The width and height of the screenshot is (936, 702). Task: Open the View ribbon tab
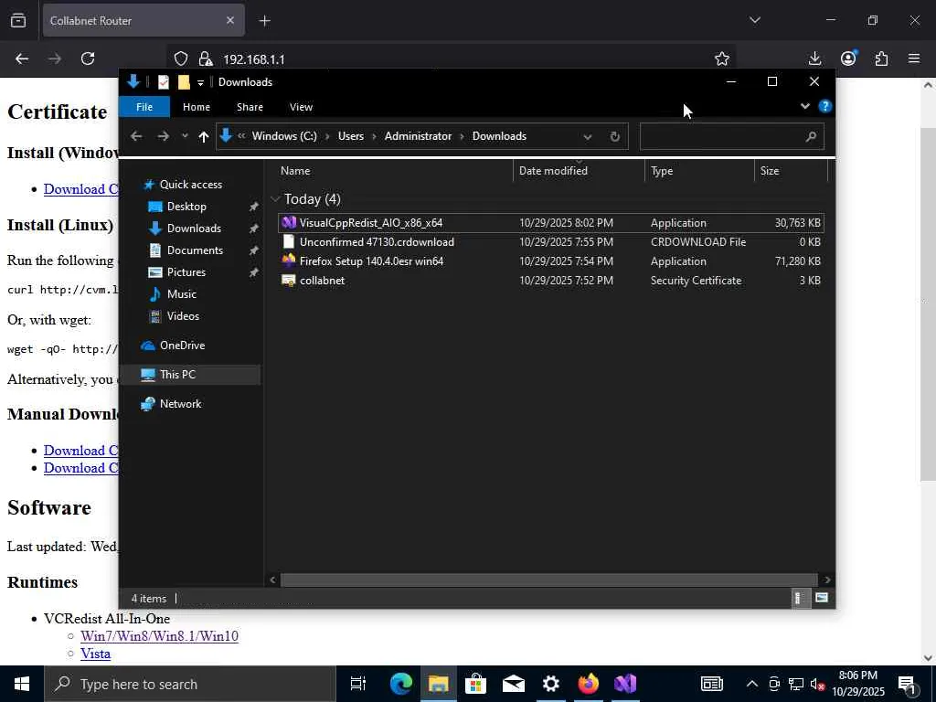tap(301, 107)
